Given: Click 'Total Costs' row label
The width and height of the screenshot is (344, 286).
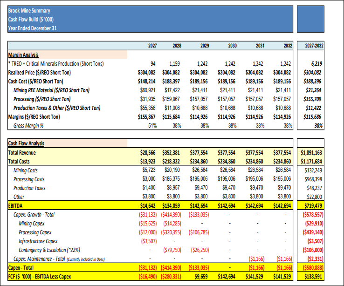Looking at the screenshot, I should (x=19, y=162).
